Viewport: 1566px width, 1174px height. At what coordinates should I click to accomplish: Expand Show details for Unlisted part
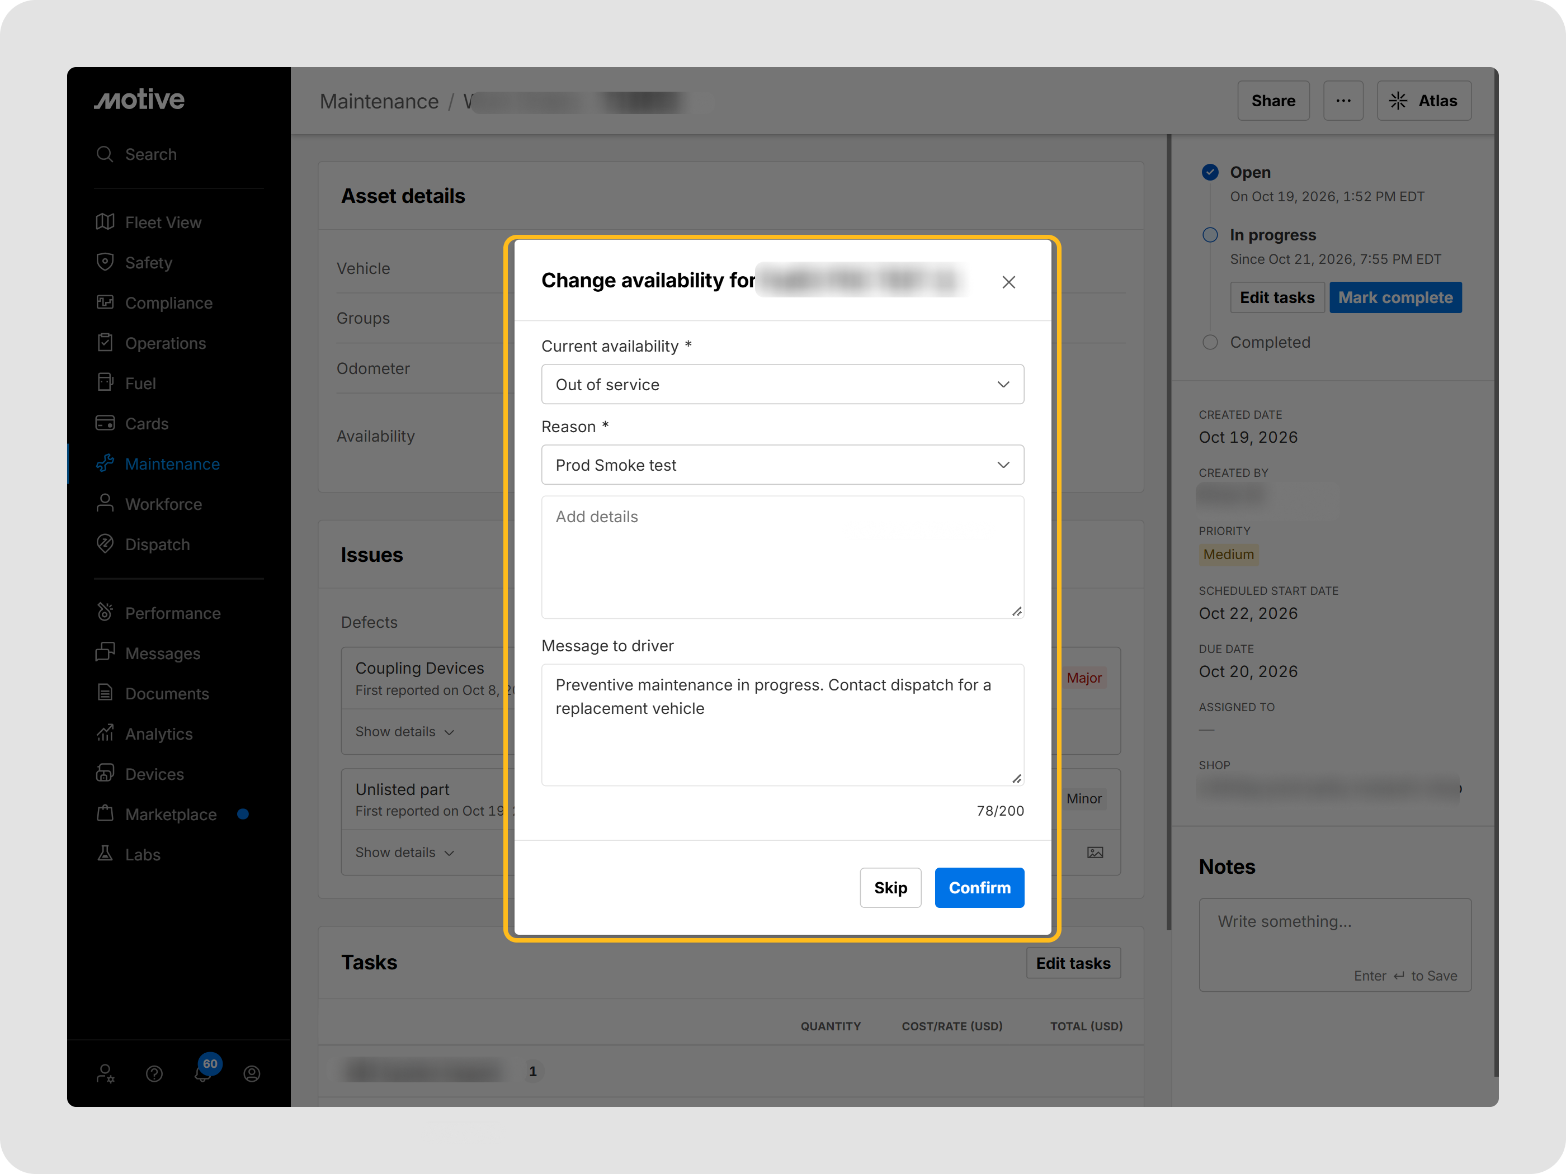(404, 853)
